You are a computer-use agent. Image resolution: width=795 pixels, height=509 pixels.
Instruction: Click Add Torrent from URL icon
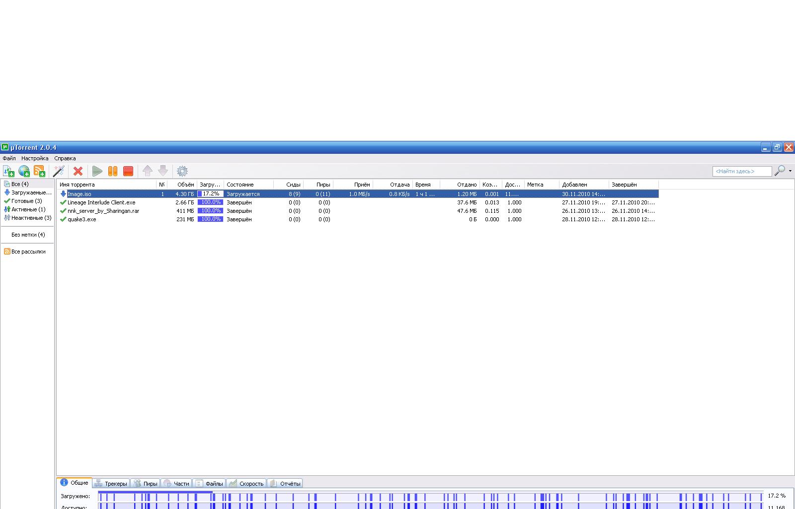click(x=24, y=171)
